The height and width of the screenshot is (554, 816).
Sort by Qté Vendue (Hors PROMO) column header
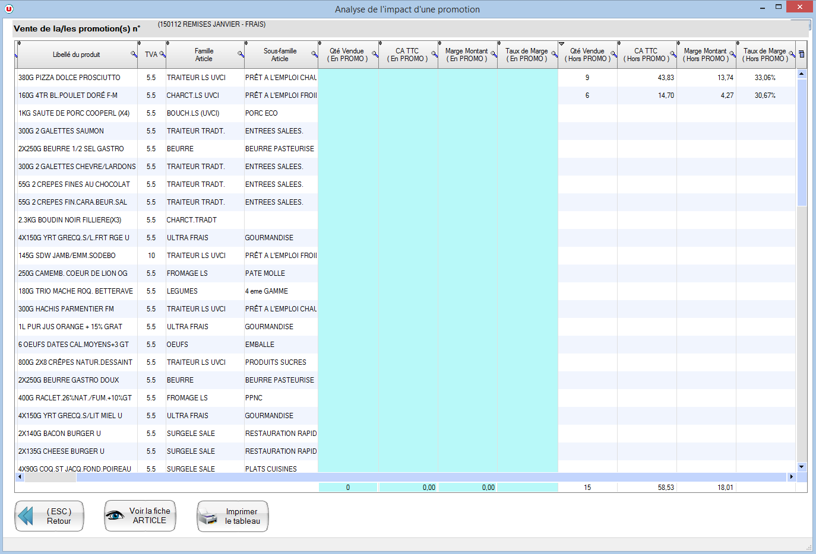tap(587, 55)
